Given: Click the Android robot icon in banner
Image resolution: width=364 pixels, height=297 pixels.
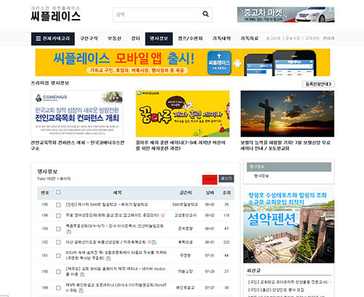Looking at the screenshot, I should (x=237, y=64).
